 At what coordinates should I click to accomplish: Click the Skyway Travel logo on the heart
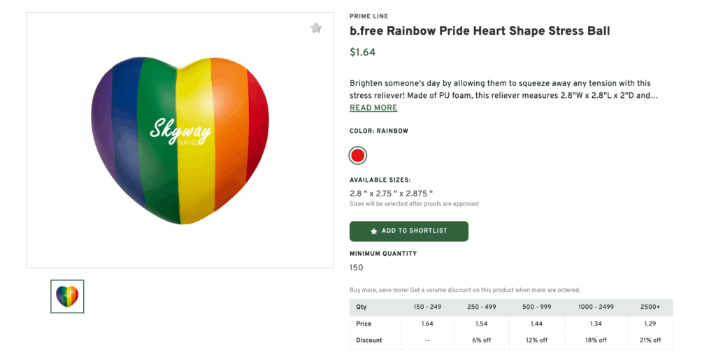point(180,132)
